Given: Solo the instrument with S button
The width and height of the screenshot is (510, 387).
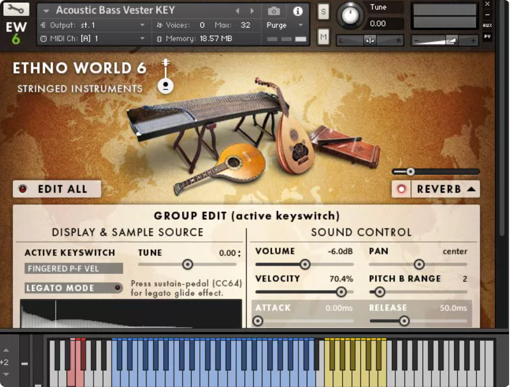Looking at the screenshot, I should click(x=323, y=12).
